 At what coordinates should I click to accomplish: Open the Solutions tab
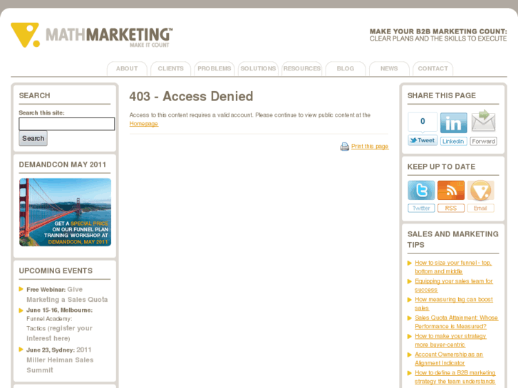[258, 68]
